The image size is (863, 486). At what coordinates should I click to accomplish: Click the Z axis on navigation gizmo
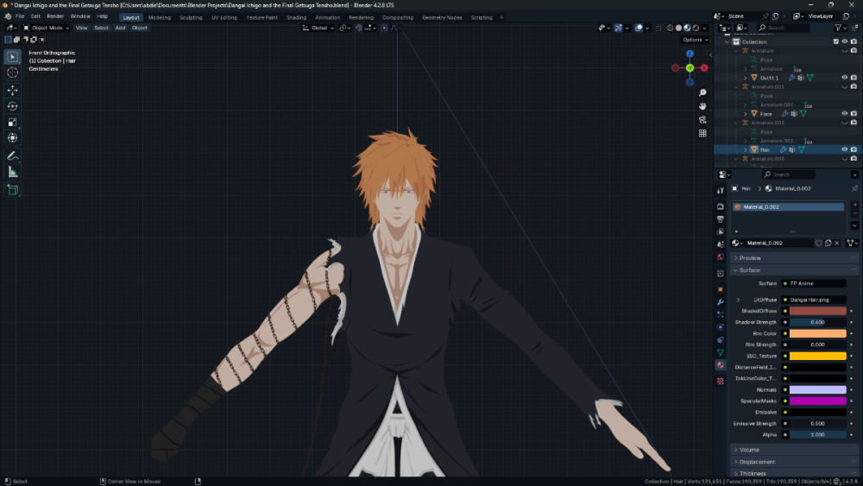[690, 54]
